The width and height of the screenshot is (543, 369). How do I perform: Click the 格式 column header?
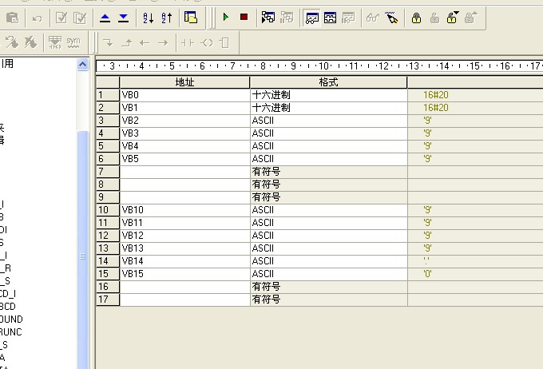[328, 82]
